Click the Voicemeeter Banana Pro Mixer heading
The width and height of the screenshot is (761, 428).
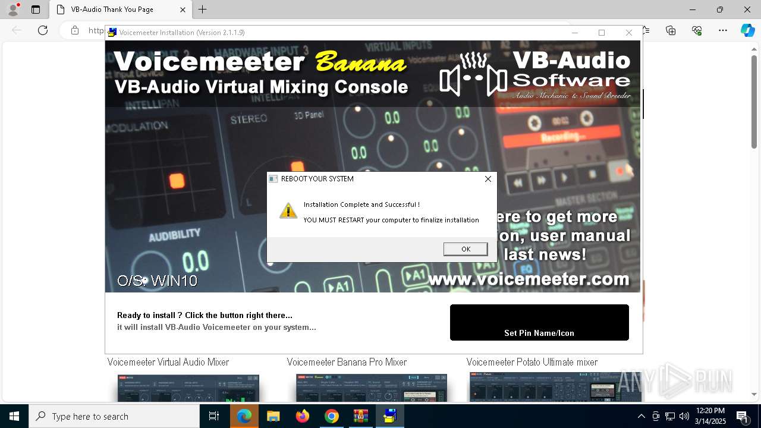[x=347, y=362]
